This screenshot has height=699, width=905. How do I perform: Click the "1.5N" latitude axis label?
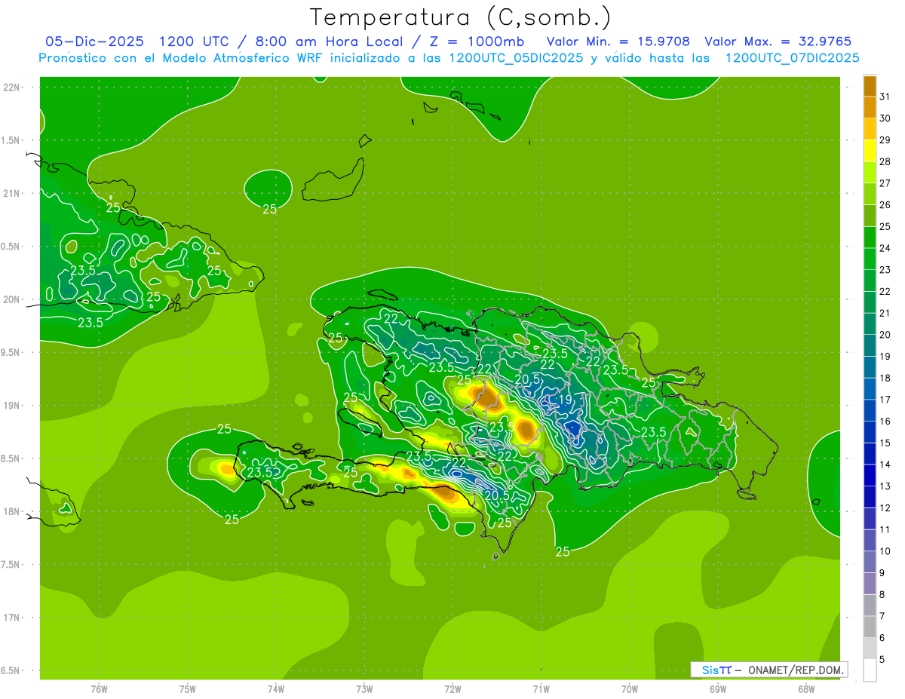[11, 140]
